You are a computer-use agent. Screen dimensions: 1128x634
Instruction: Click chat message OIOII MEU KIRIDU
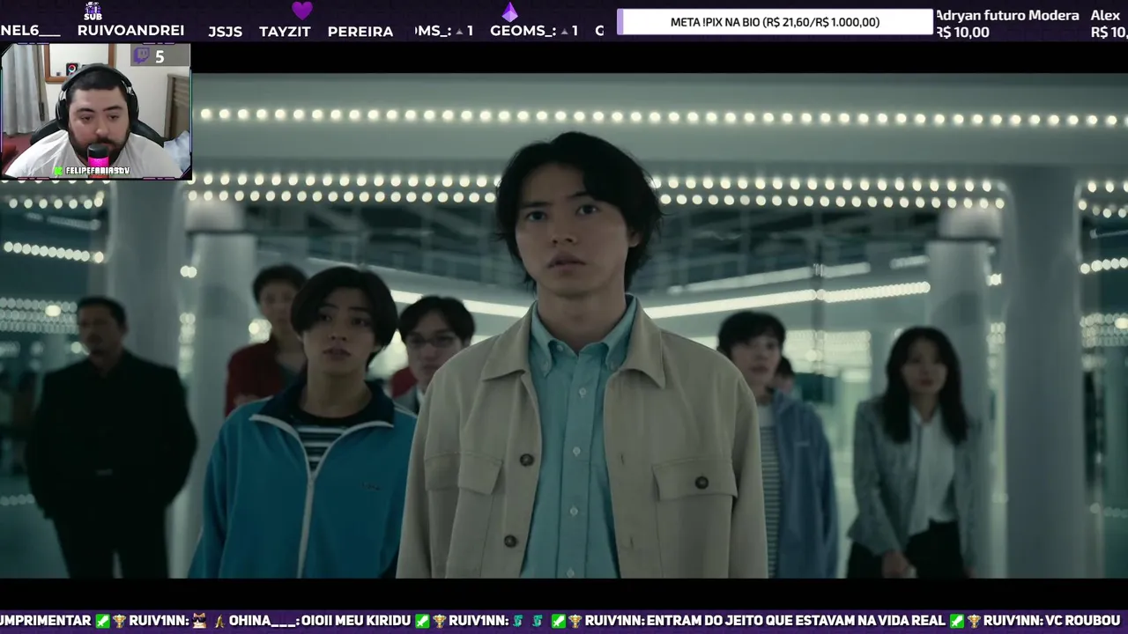[x=357, y=621]
